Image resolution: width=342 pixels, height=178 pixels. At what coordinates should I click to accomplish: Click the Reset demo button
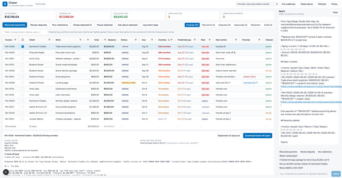pos(307,4)
